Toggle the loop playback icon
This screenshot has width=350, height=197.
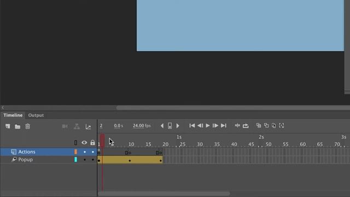click(x=246, y=126)
